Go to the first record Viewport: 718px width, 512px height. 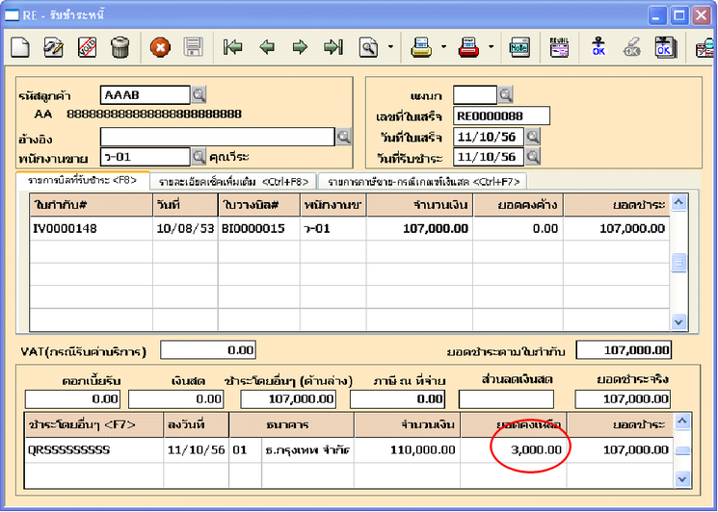pos(232,46)
